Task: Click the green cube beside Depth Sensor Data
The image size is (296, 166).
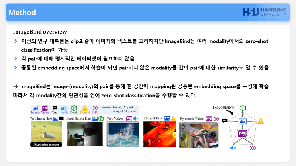Action: coord(101,118)
